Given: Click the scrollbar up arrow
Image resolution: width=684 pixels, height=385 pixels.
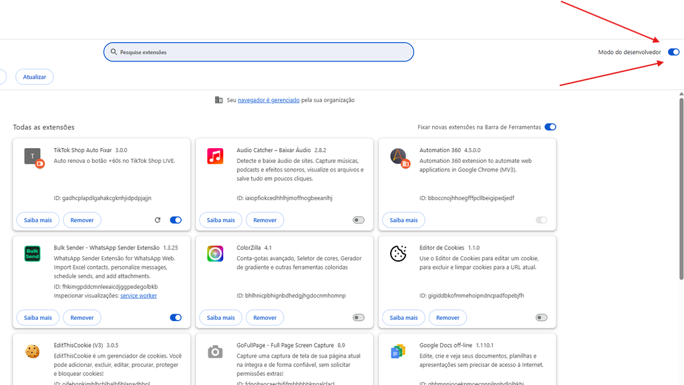Looking at the screenshot, I should [681, 93].
